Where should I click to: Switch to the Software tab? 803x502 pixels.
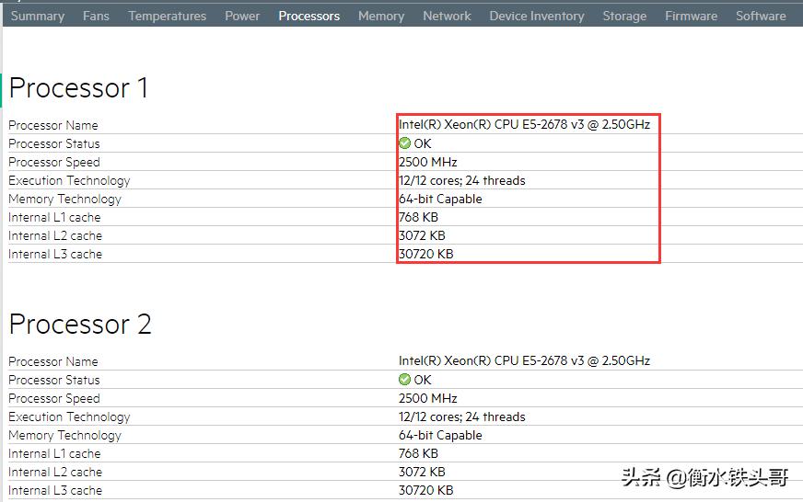pyautogui.click(x=761, y=17)
